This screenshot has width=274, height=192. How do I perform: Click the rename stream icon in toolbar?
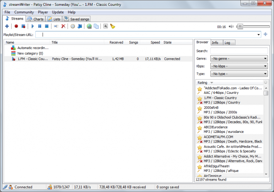(56, 26)
